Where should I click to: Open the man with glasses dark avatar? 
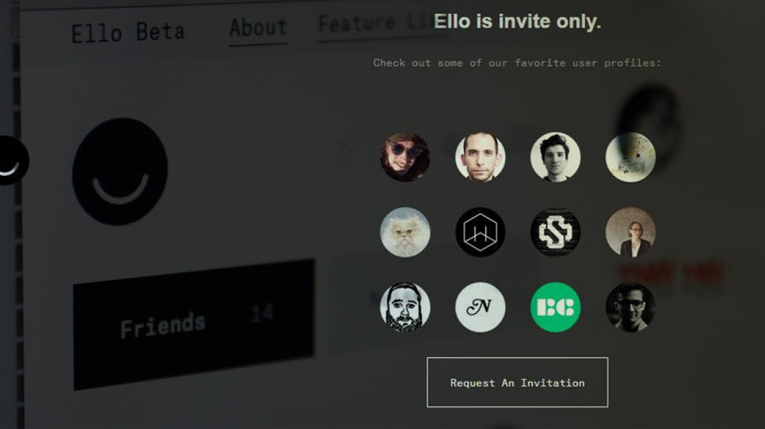tap(630, 307)
